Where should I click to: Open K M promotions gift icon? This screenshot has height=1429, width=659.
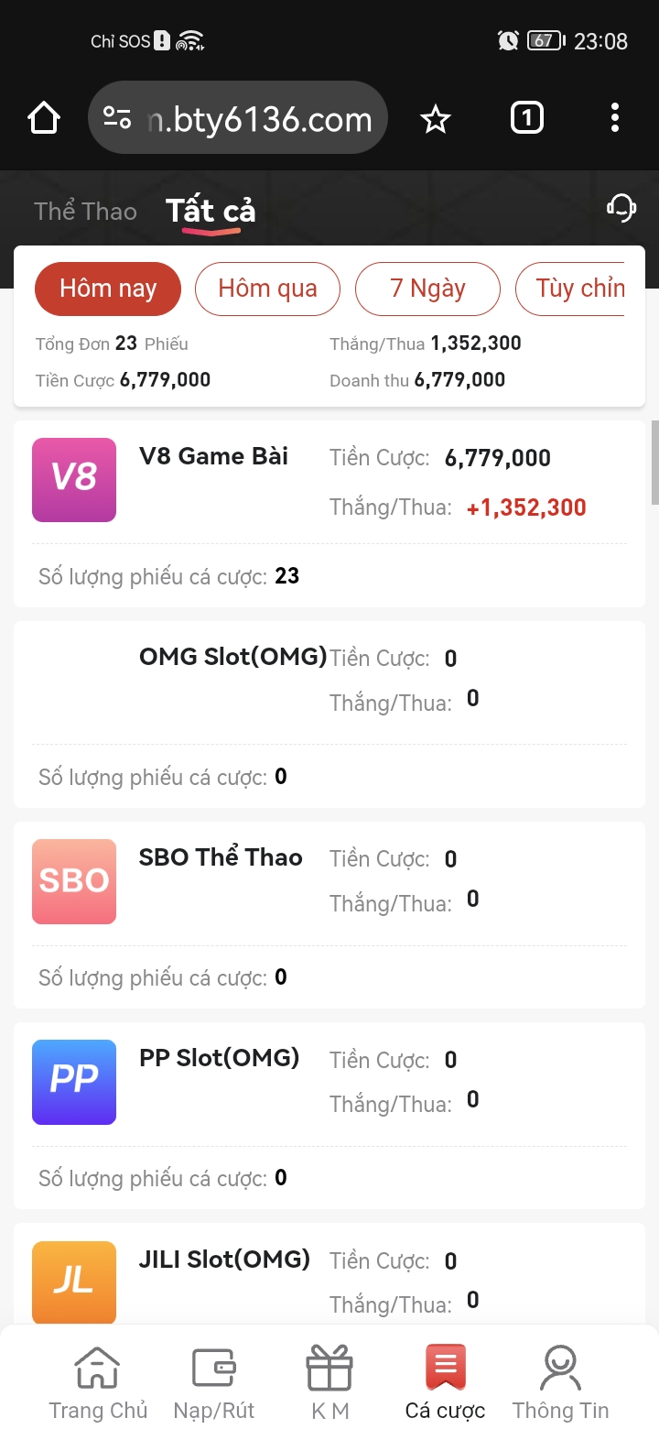tap(329, 1382)
